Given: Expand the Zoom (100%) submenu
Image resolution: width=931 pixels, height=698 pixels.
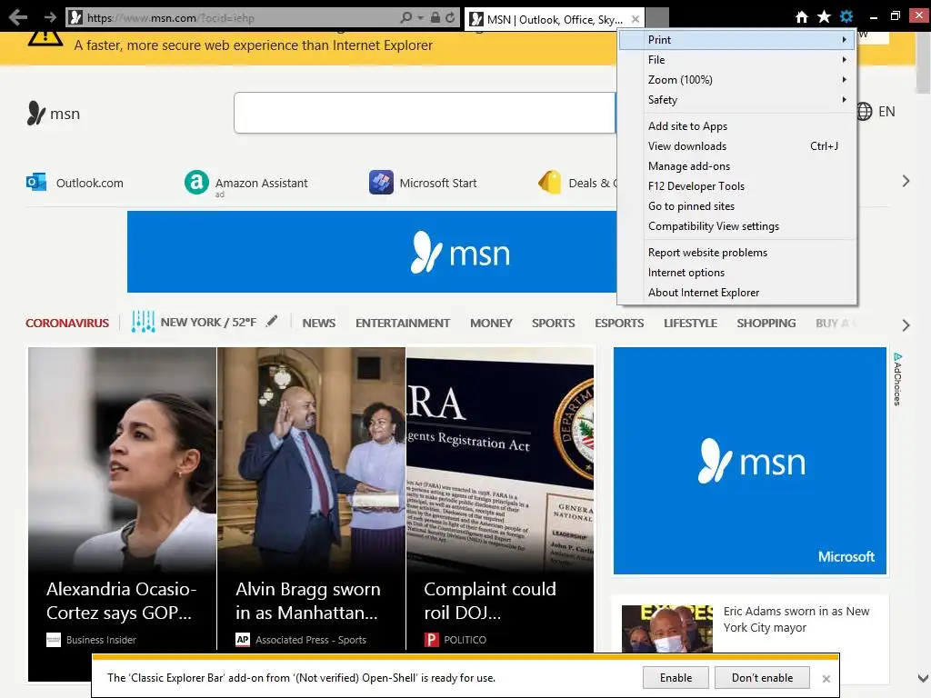Looking at the screenshot, I should click(x=736, y=80).
